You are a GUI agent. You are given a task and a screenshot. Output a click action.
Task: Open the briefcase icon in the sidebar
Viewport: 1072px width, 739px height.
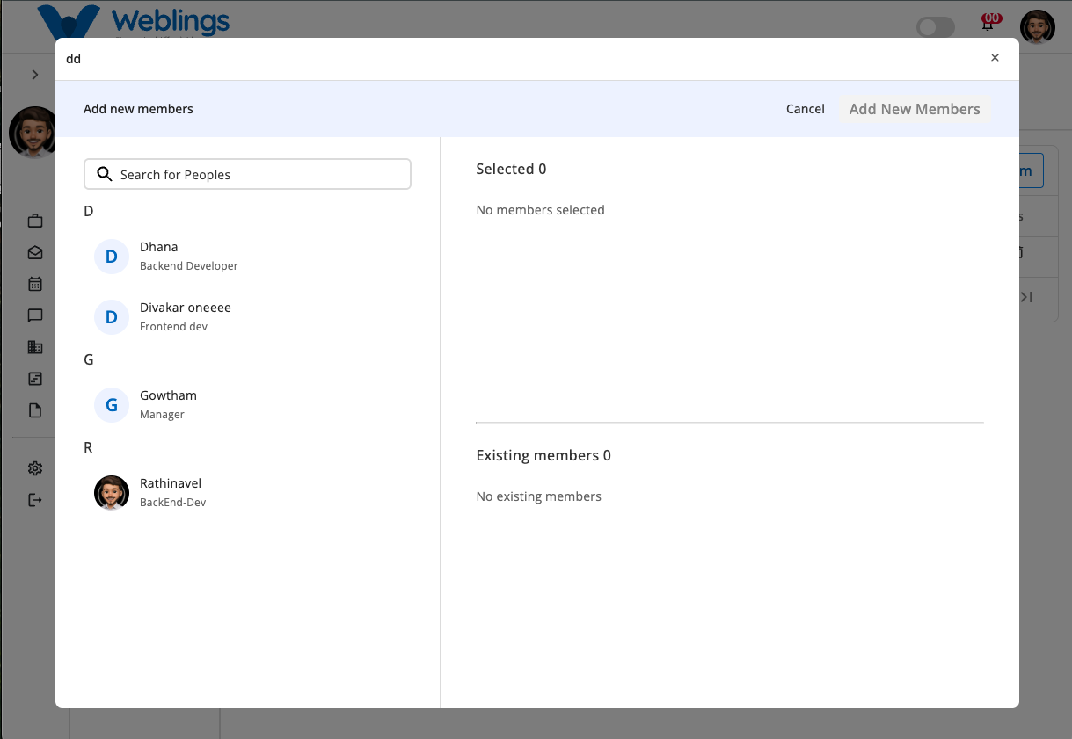pyautogui.click(x=35, y=221)
